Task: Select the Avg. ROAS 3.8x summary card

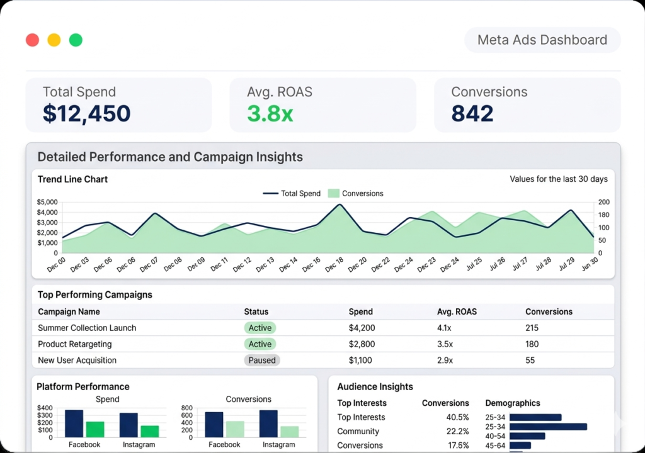Action: [322, 105]
